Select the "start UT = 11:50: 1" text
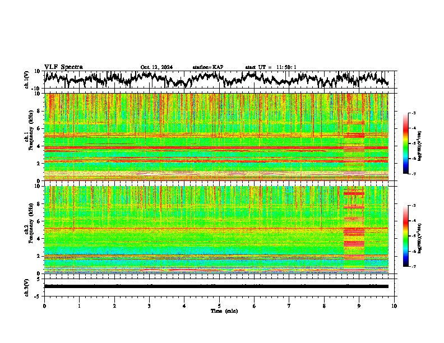444x343 pixels. coord(271,67)
